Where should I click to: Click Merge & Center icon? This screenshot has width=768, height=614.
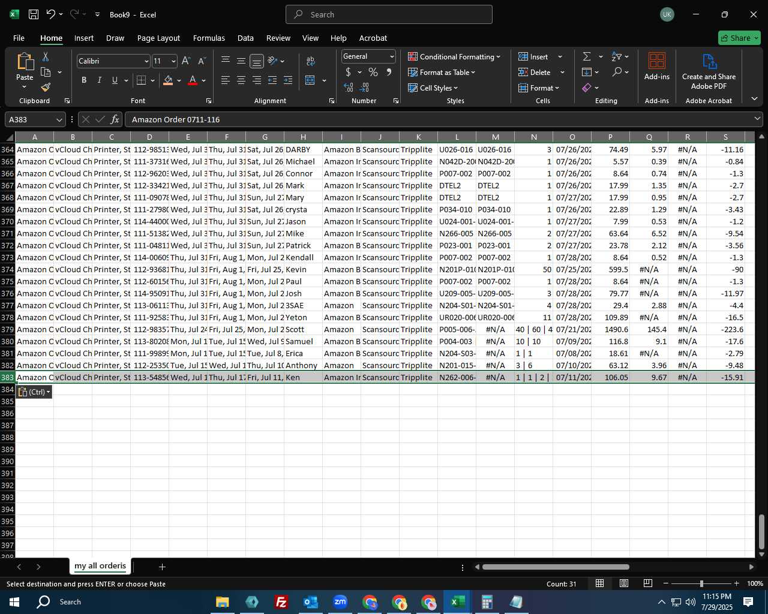(x=310, y=80)
